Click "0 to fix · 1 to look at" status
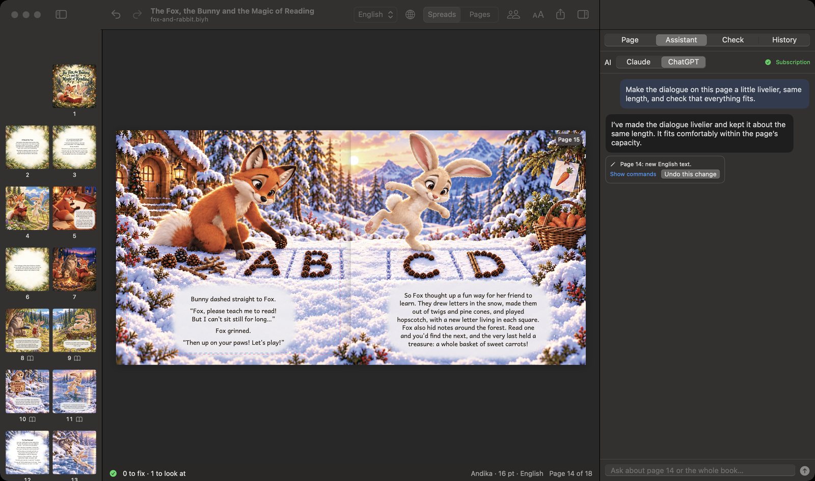This screenshot has width=815, height=481. pyautogui.click(x=154, y=473)
